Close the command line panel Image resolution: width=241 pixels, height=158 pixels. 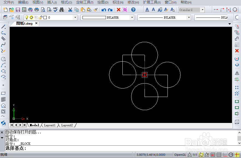click(x=2, y=133)
